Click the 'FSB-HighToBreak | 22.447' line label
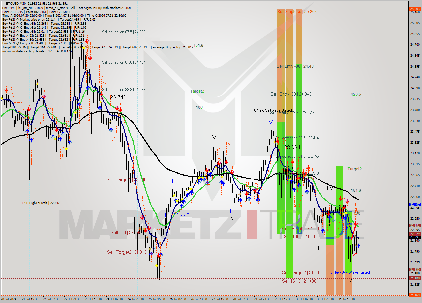The image size is (422, 303). coord(41,203)
